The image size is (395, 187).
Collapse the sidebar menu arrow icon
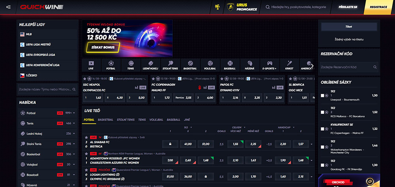pos(8,7)
